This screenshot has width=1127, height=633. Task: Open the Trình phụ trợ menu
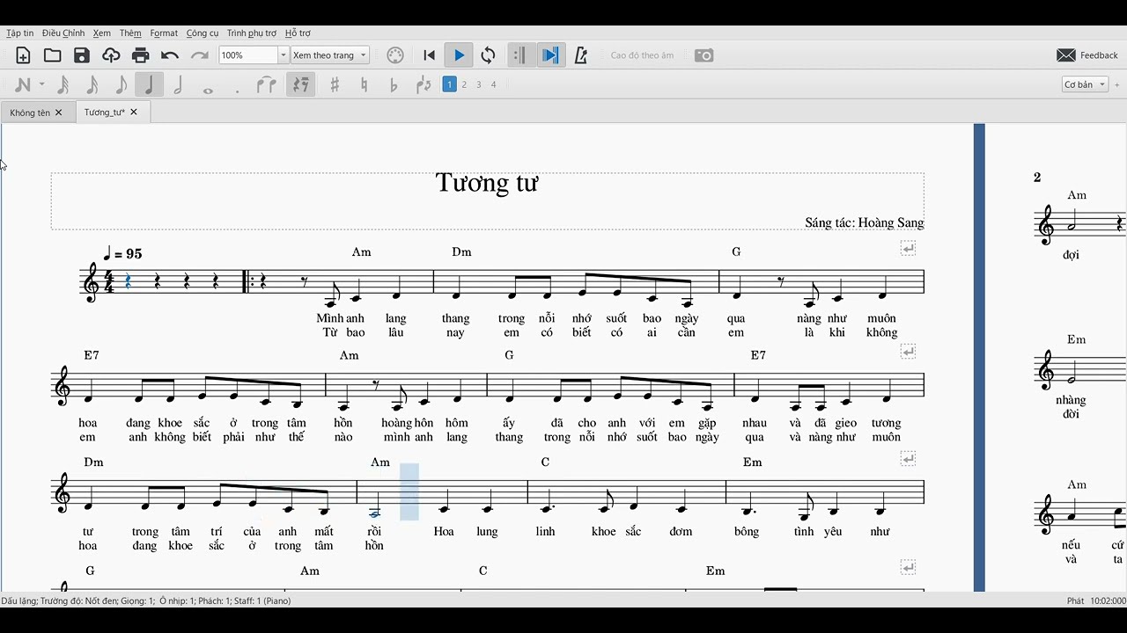pyautogui.click(x=252, y=33)
